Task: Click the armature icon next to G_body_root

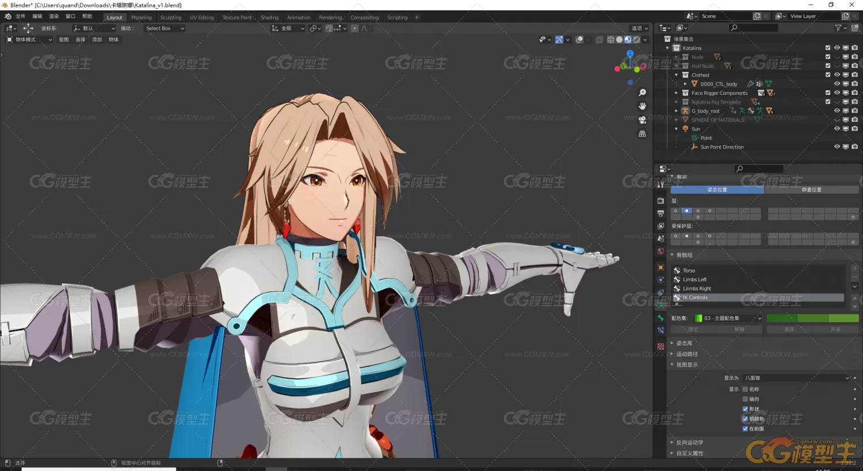Action: click(x=685, y=111)
